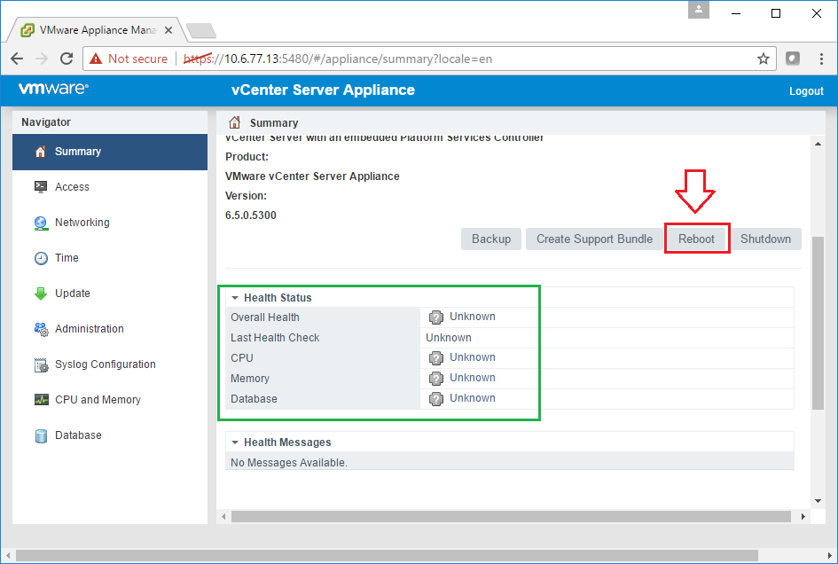Collapse the Health Messages section
The image size is (838, 564).
tap(235, 443)
